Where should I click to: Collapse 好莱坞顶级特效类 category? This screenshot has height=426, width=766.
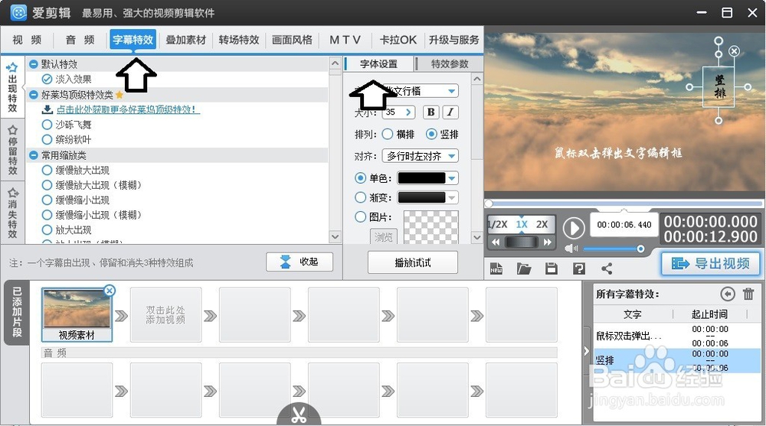tap(33, 95)
